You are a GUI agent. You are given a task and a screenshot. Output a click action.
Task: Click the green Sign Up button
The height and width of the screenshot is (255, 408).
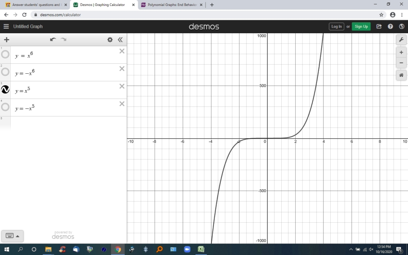(x=361, y=26)
